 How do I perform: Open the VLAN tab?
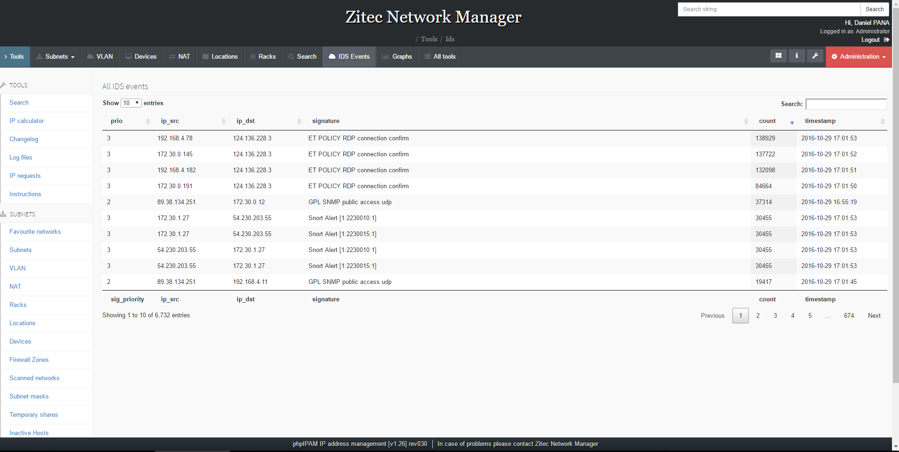click(100, 57)
